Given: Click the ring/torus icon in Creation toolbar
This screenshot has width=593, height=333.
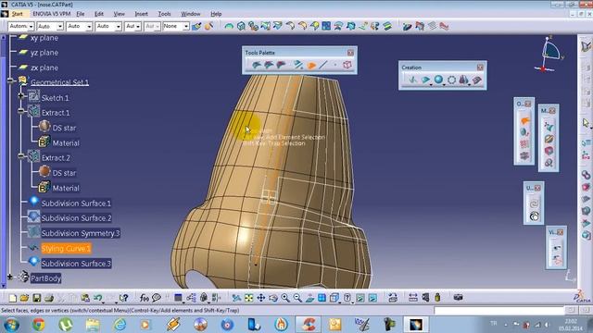Looking at the screenshot, I should coord(451,80).
